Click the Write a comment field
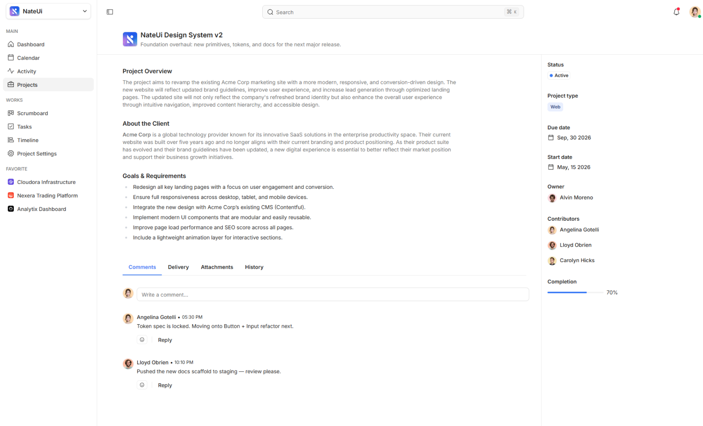Screen dimensions: 703x426 point(333,295)
